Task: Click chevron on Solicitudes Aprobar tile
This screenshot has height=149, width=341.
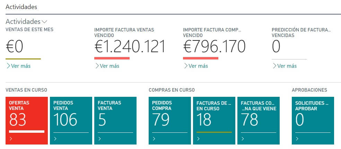Action: [x=297, y=139]
